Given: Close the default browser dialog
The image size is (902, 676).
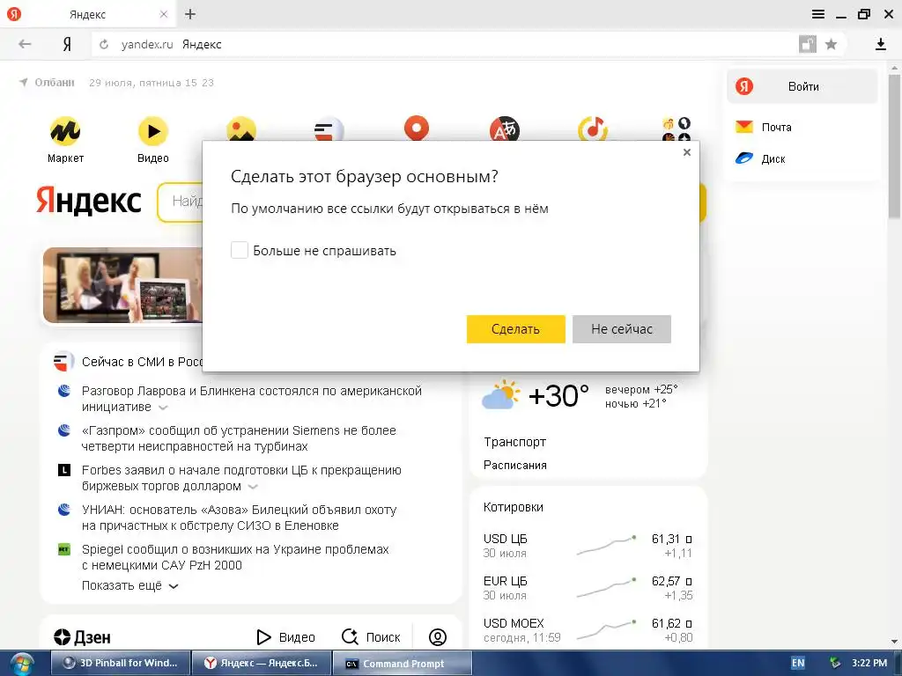Looking at the screenshot, I should pos(687,152).
